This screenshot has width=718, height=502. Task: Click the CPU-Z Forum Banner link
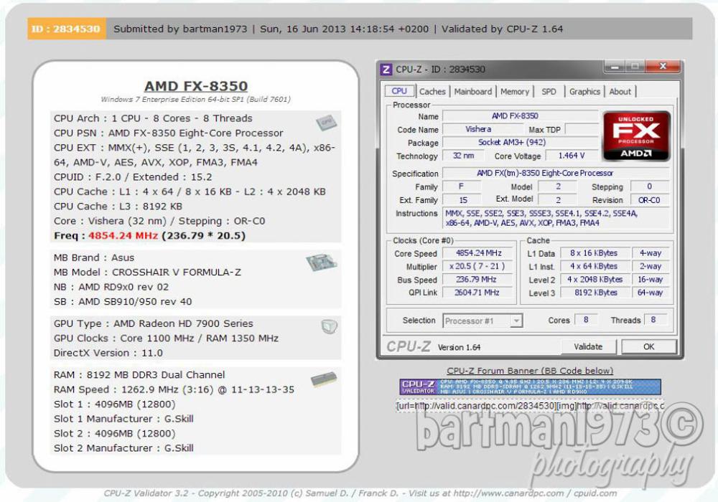[530, 371]
